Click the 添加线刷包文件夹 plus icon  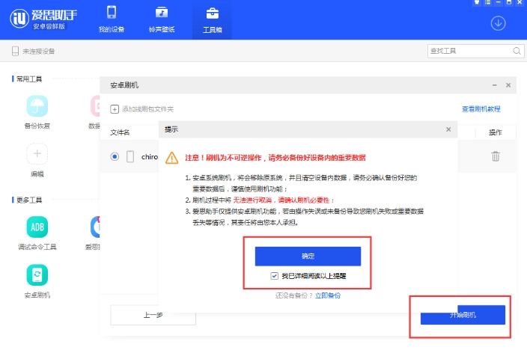(115, 109)
